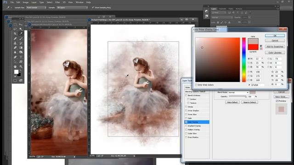Select the Healing Brush tool

[x=15, y=38]
